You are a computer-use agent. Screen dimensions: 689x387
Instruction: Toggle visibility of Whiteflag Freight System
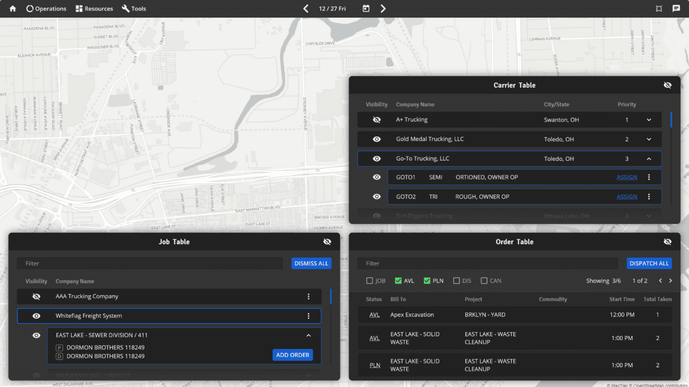coord(36,316)
